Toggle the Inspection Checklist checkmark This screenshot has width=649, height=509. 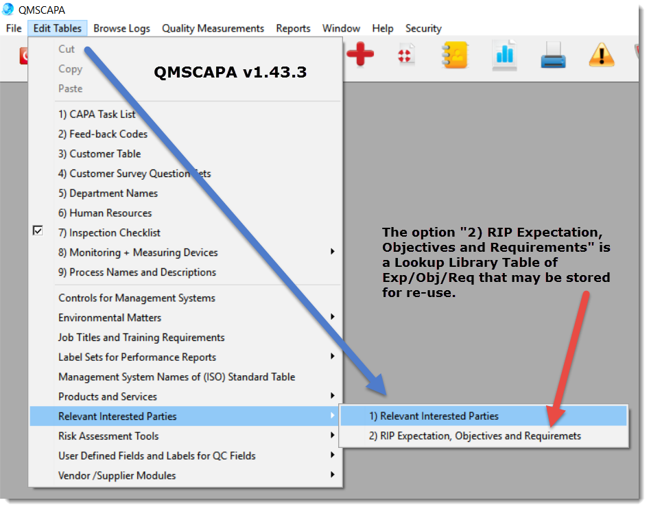click(38, 232)
